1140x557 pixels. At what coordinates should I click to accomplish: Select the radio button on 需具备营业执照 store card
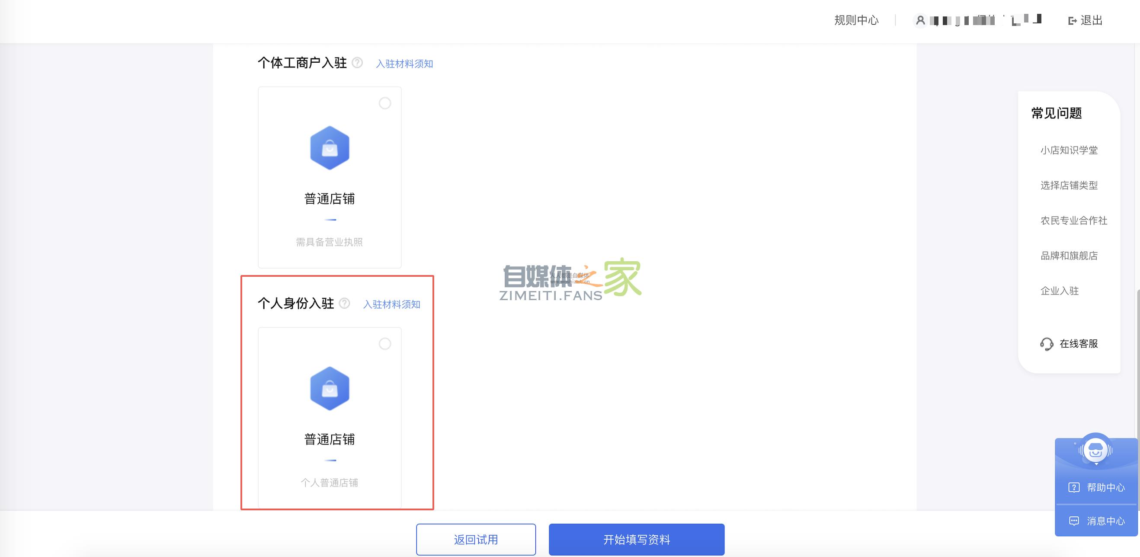pos(384,103)
